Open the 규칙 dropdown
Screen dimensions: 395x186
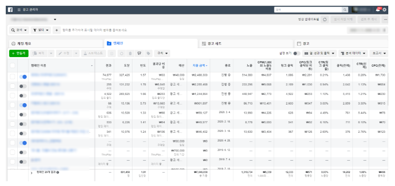[x=162, y=53]
